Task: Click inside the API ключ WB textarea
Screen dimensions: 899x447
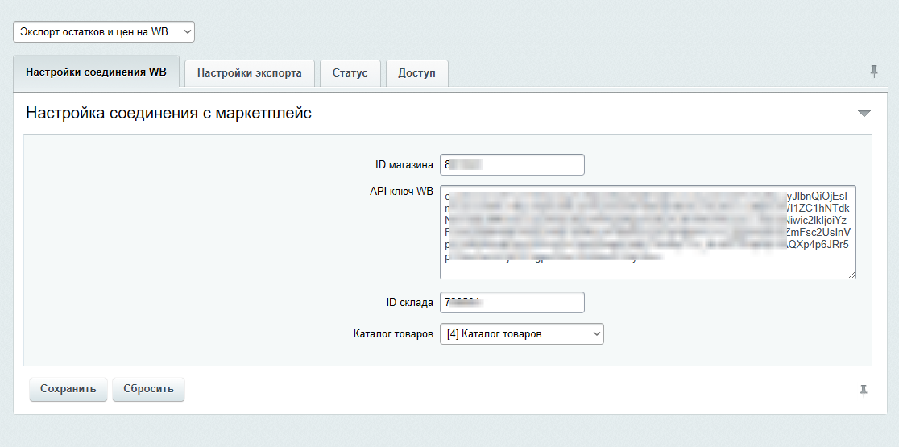Action: (x=647, y=232)
